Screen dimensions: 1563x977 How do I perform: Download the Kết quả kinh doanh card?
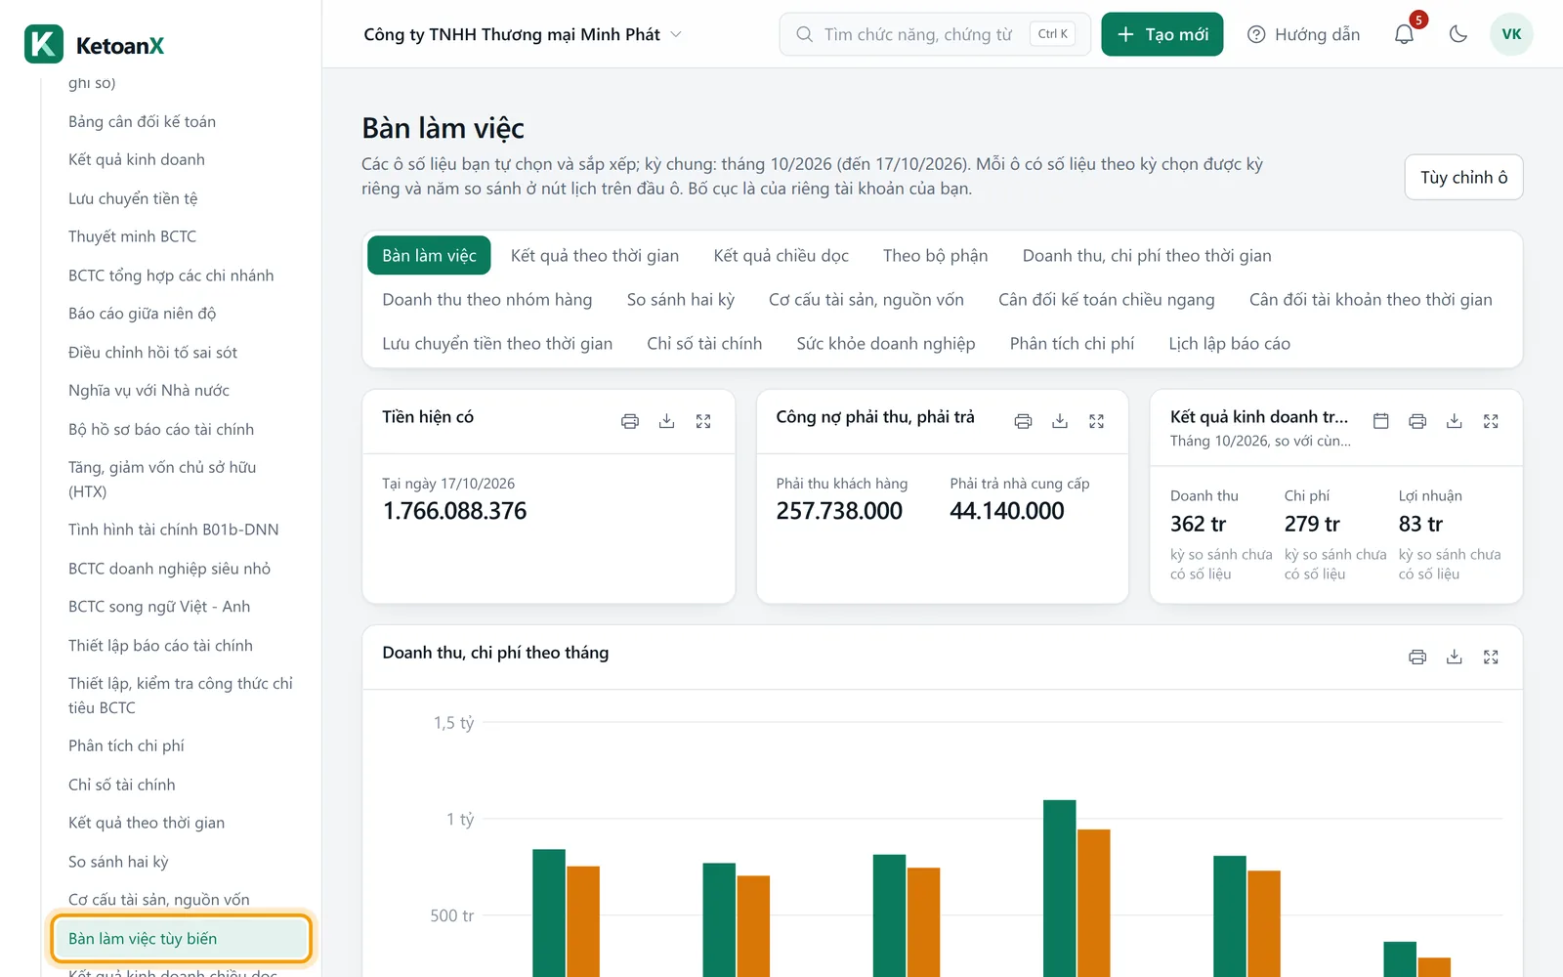pyautogui.click(x=1455, y=421)
